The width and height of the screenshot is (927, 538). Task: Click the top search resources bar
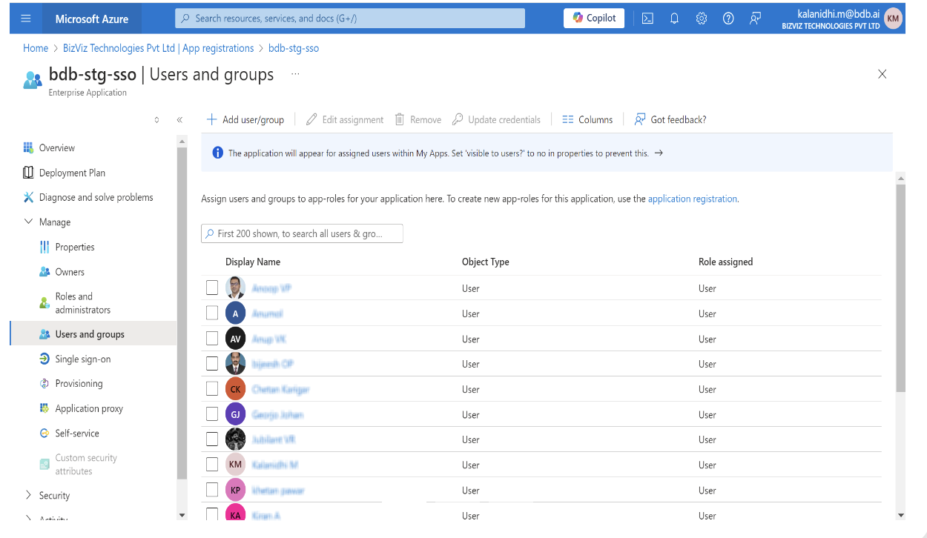[350, 19]
